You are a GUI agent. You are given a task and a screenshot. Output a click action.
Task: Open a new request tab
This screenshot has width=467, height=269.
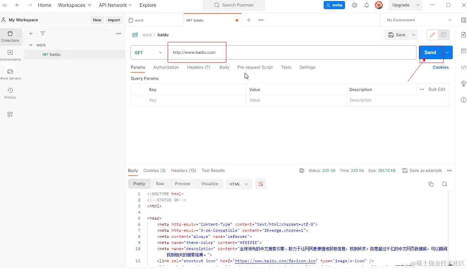coord(249,20)
